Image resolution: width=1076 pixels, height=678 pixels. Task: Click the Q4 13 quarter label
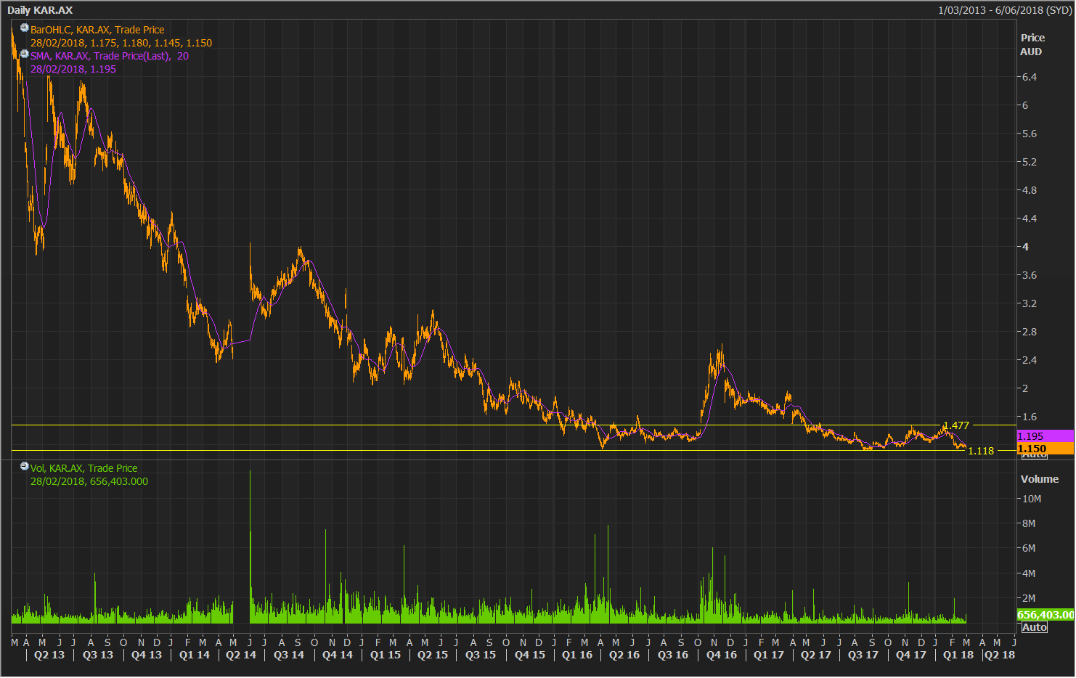(x=147, y=655)
